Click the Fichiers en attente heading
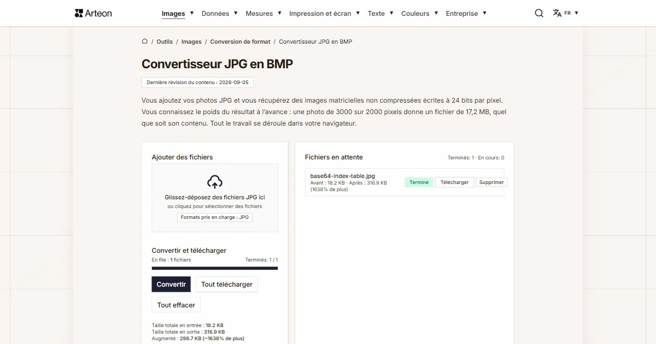 [x=334, y=157]
